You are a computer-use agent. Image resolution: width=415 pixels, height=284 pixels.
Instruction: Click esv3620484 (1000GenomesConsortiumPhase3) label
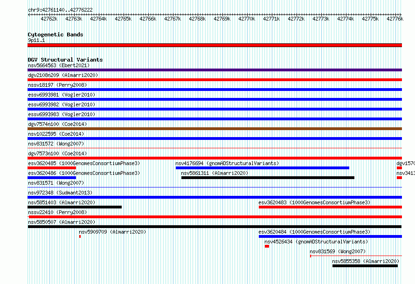[x=314, y=232]
